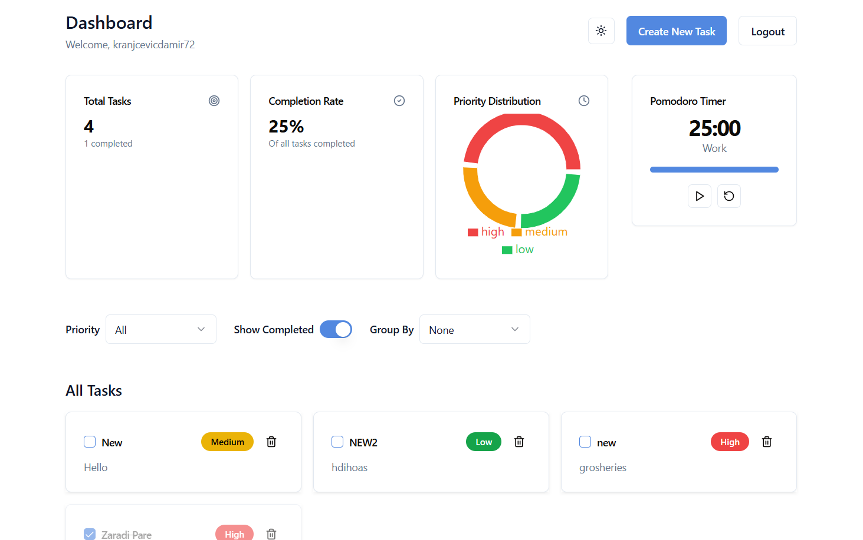Viewport: 863px width, 540px height.
Task: Uncheck the Zaradi Pare task checkbox
Action: coord(90,534)
